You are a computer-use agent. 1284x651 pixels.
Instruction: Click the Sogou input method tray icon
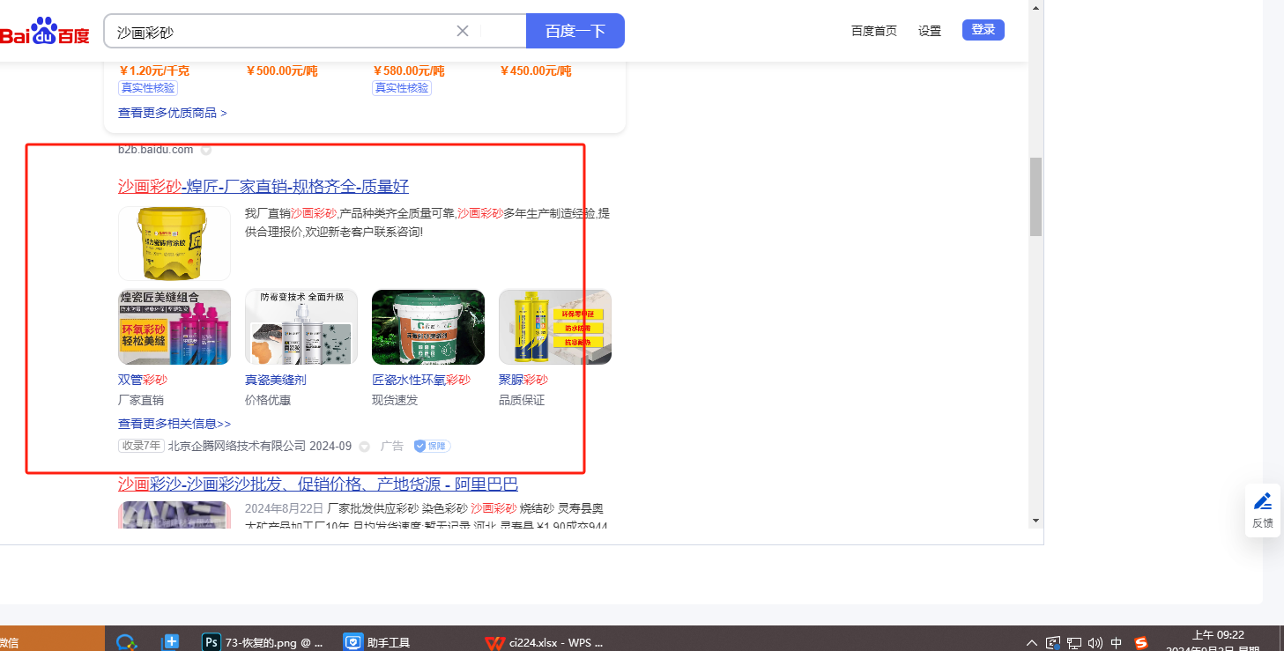coord(1141,642)
